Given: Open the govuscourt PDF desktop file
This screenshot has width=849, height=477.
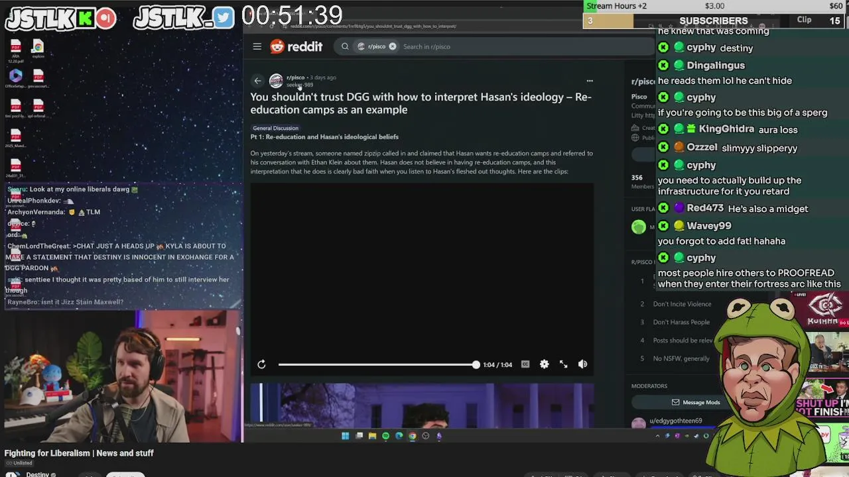Looking at the screenshot, I should pos(38,78).
